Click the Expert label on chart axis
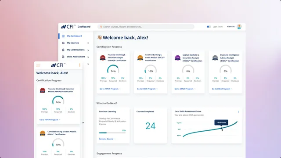Viewport: 281px width, 158px height. (179, 123)
